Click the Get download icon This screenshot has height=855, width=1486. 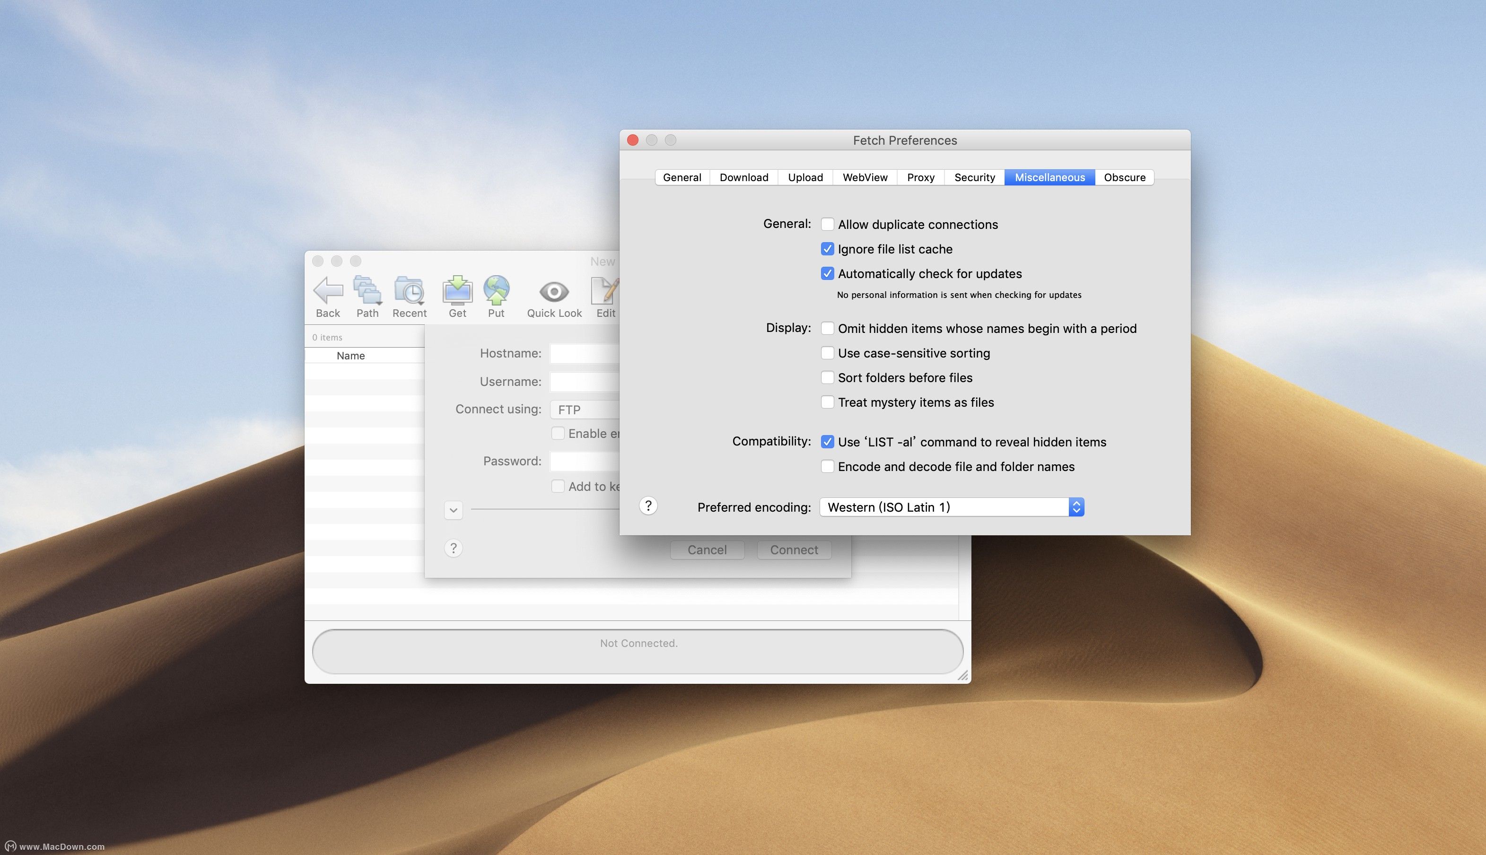(457, 291)
